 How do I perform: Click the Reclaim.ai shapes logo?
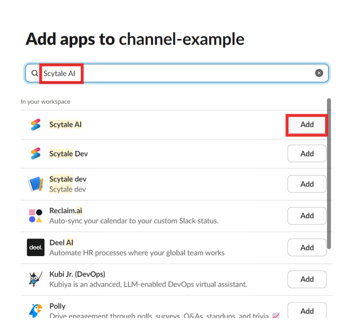pyautogui.click(x=36, y=216)
